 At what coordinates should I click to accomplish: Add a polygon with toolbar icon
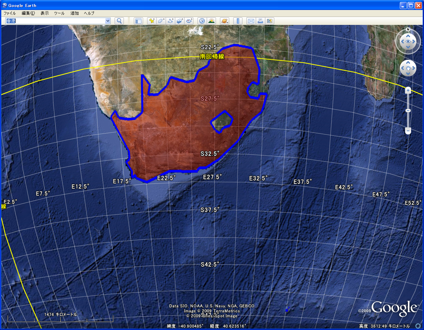[161, 21]
